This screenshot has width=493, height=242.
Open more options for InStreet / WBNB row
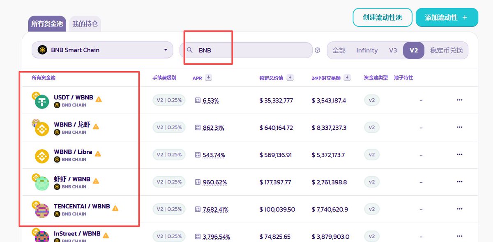460,236
